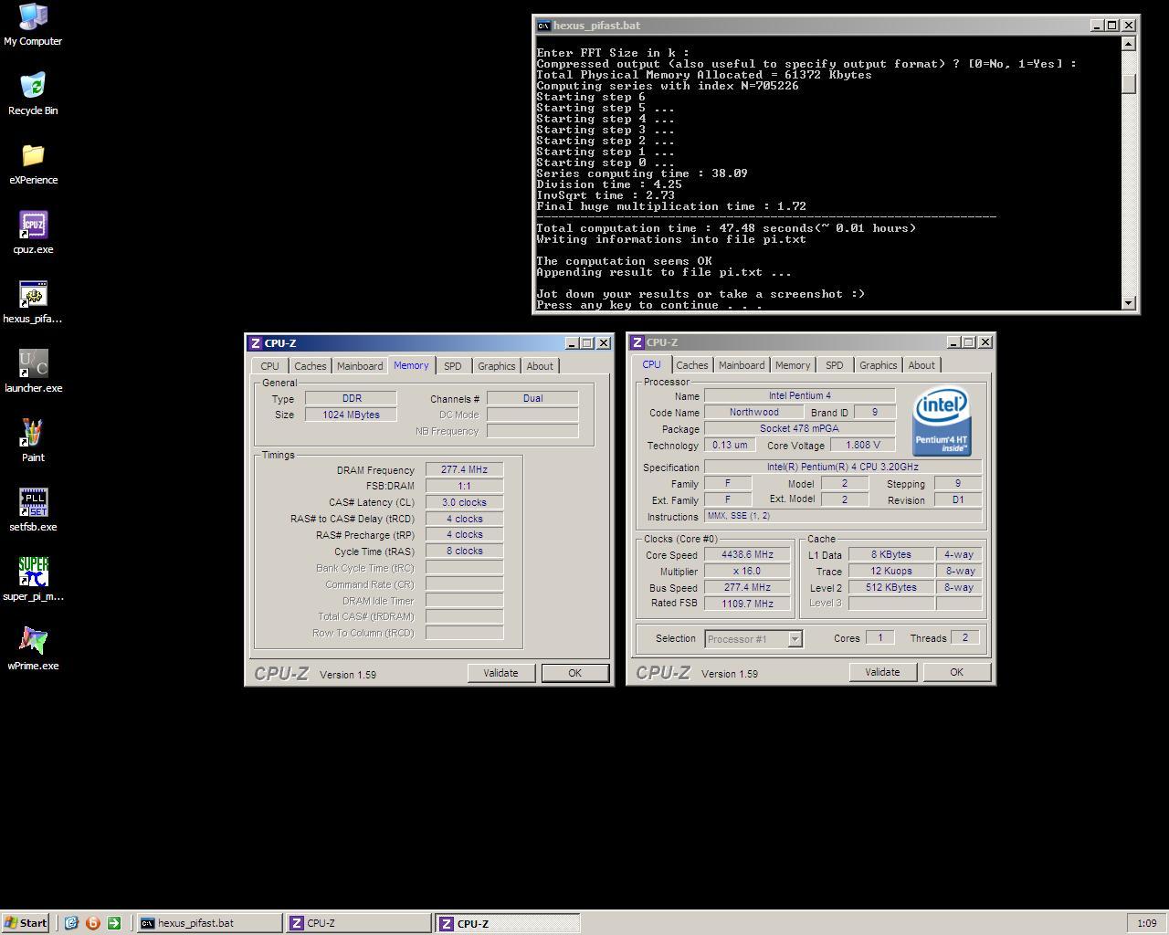This screenshot has height=935, width=1169.
Task: Click Validate in Memory CPU-Z window
Action: pos(500,673)
